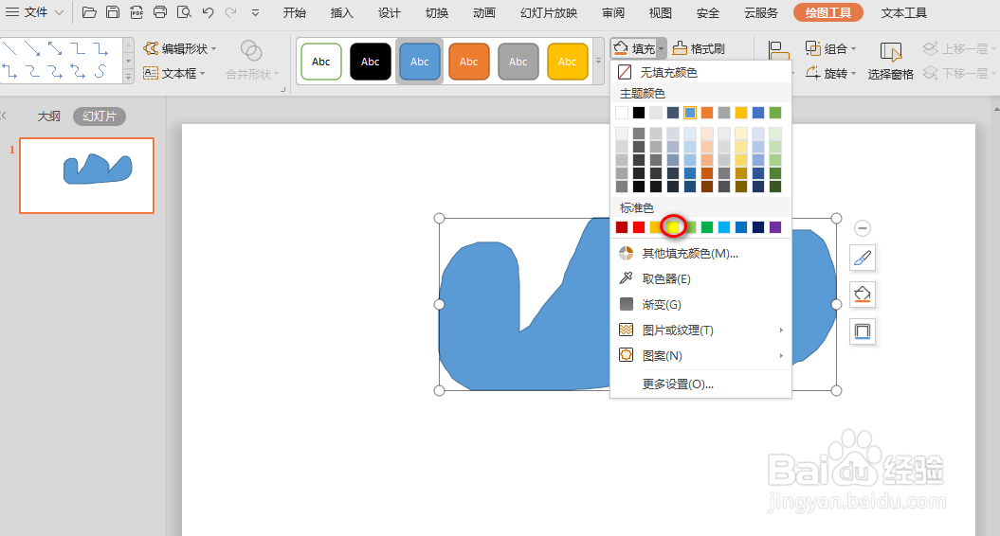This screenshot has width=1000, height=536.
Task: Collapse the left slide panel
Action: click(4, 116)
